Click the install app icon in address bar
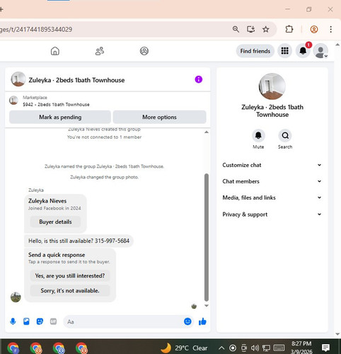The width and height of the screenshot is (341, 354). [250, 29]
